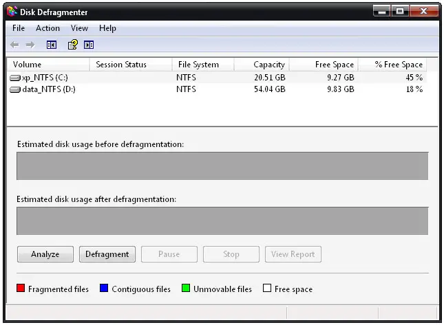444x325 pixels.
Task: Sort by Session Status column header
Action: [x=131, y=65]
